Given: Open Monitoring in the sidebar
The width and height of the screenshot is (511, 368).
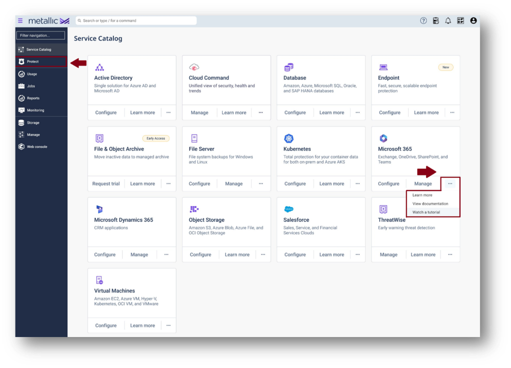Looking at the screenshot, I should point(41,110).
